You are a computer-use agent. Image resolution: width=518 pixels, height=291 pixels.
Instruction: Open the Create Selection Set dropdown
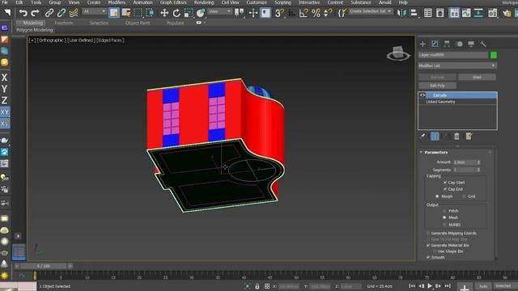point(371,11)
